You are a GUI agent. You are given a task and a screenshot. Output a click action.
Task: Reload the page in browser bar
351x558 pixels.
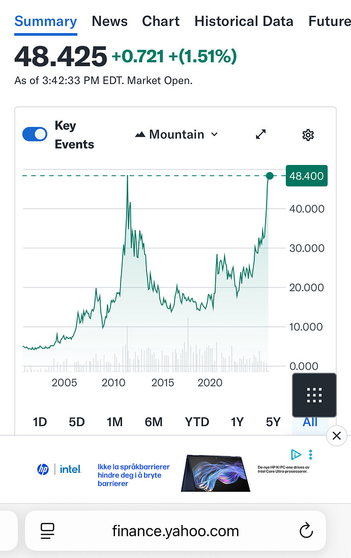[x=306, y=532]
